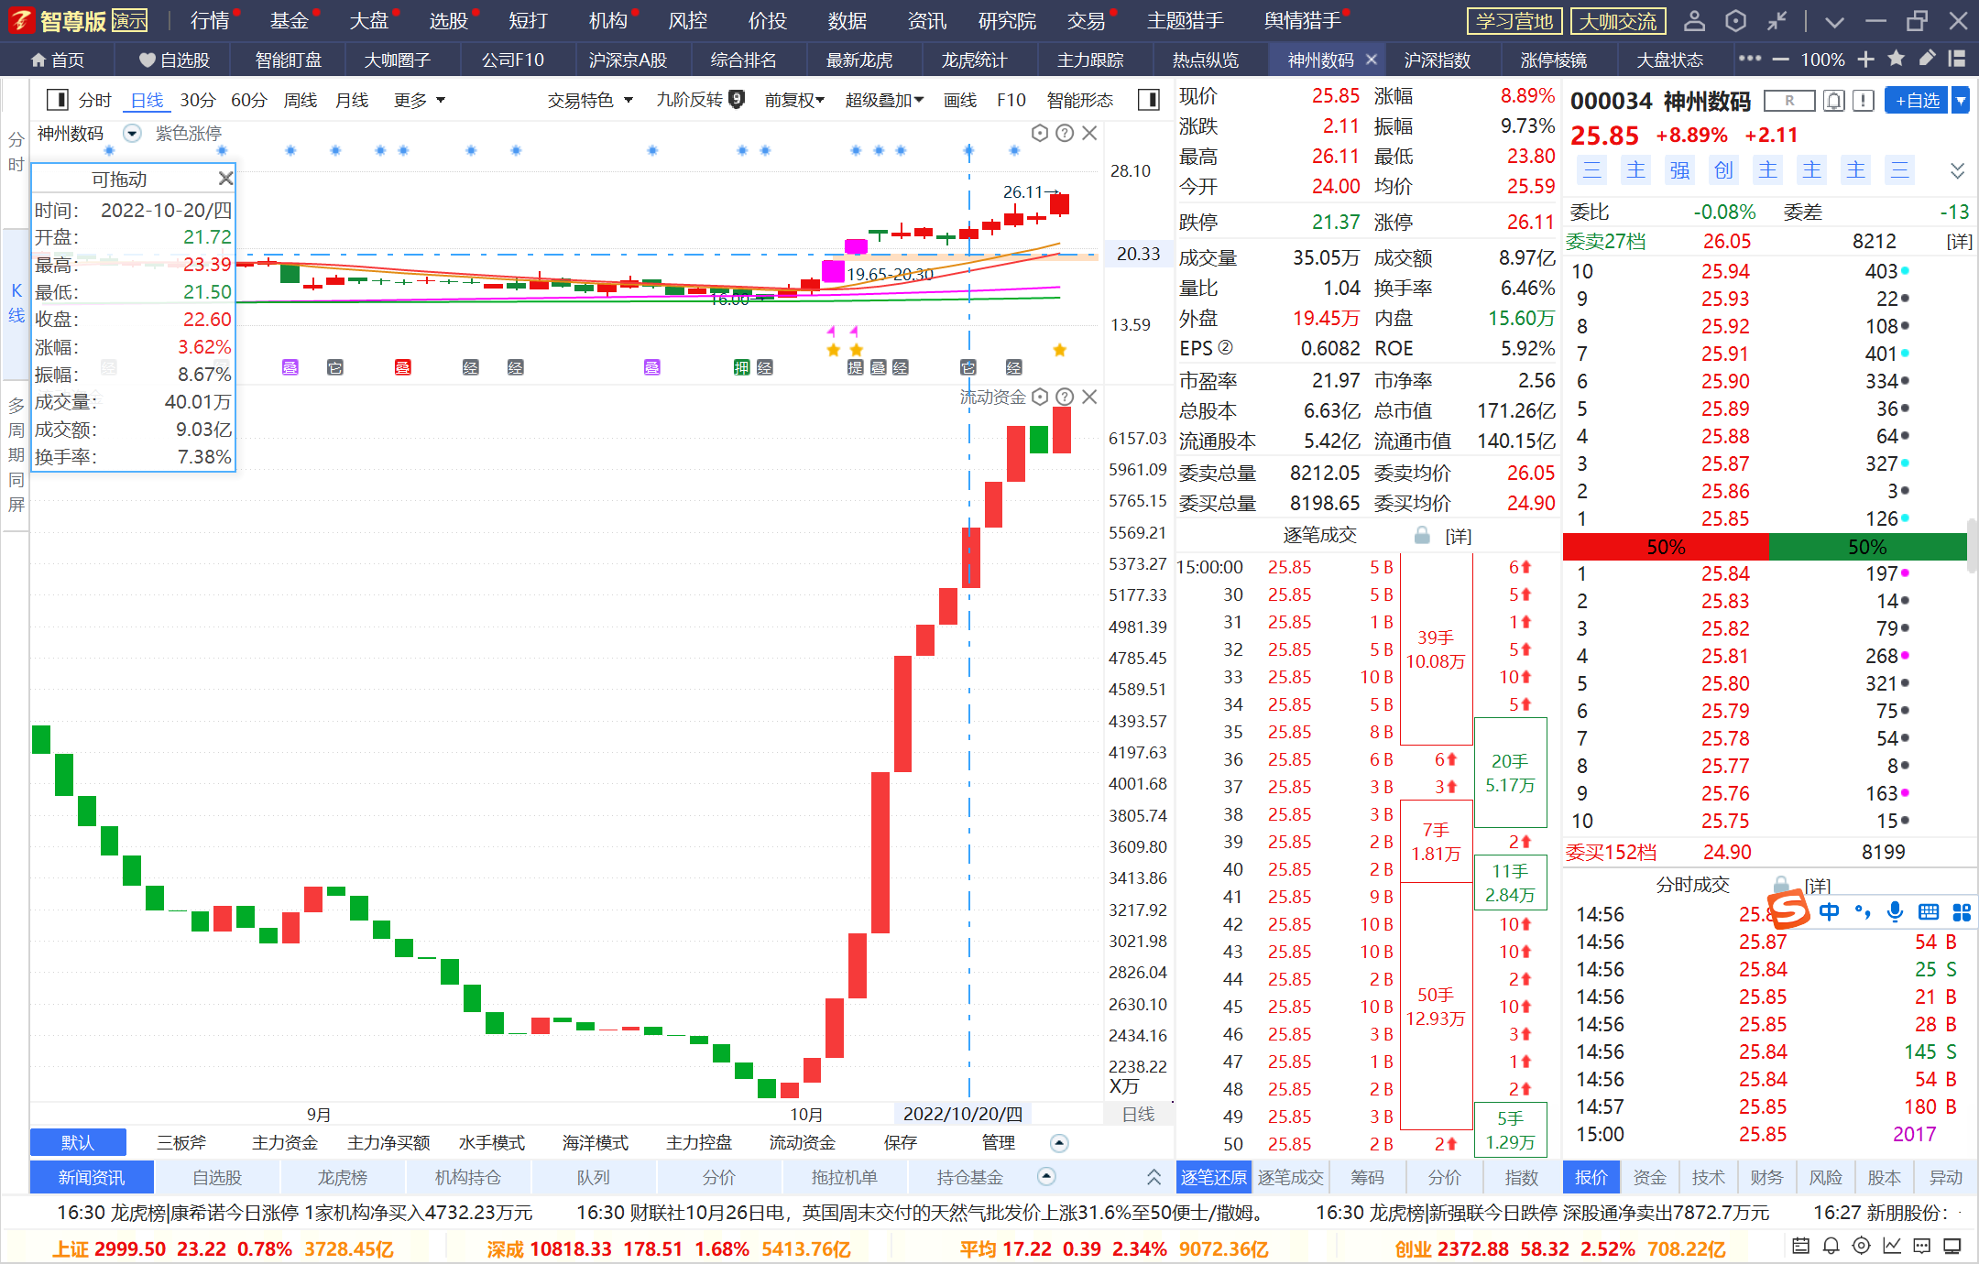Click the shrink-arrows compact mode icon
This screenshot has height=1264, width=1979.
[1777, 20]
